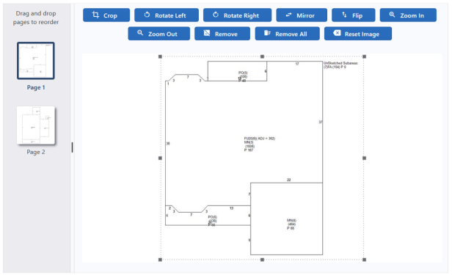Click the left-middle crop edge handle
This screenshot has width=452, height=275.
coord(160,158)
